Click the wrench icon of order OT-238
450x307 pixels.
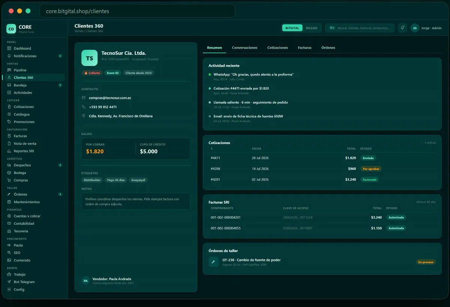click(213, 262)
